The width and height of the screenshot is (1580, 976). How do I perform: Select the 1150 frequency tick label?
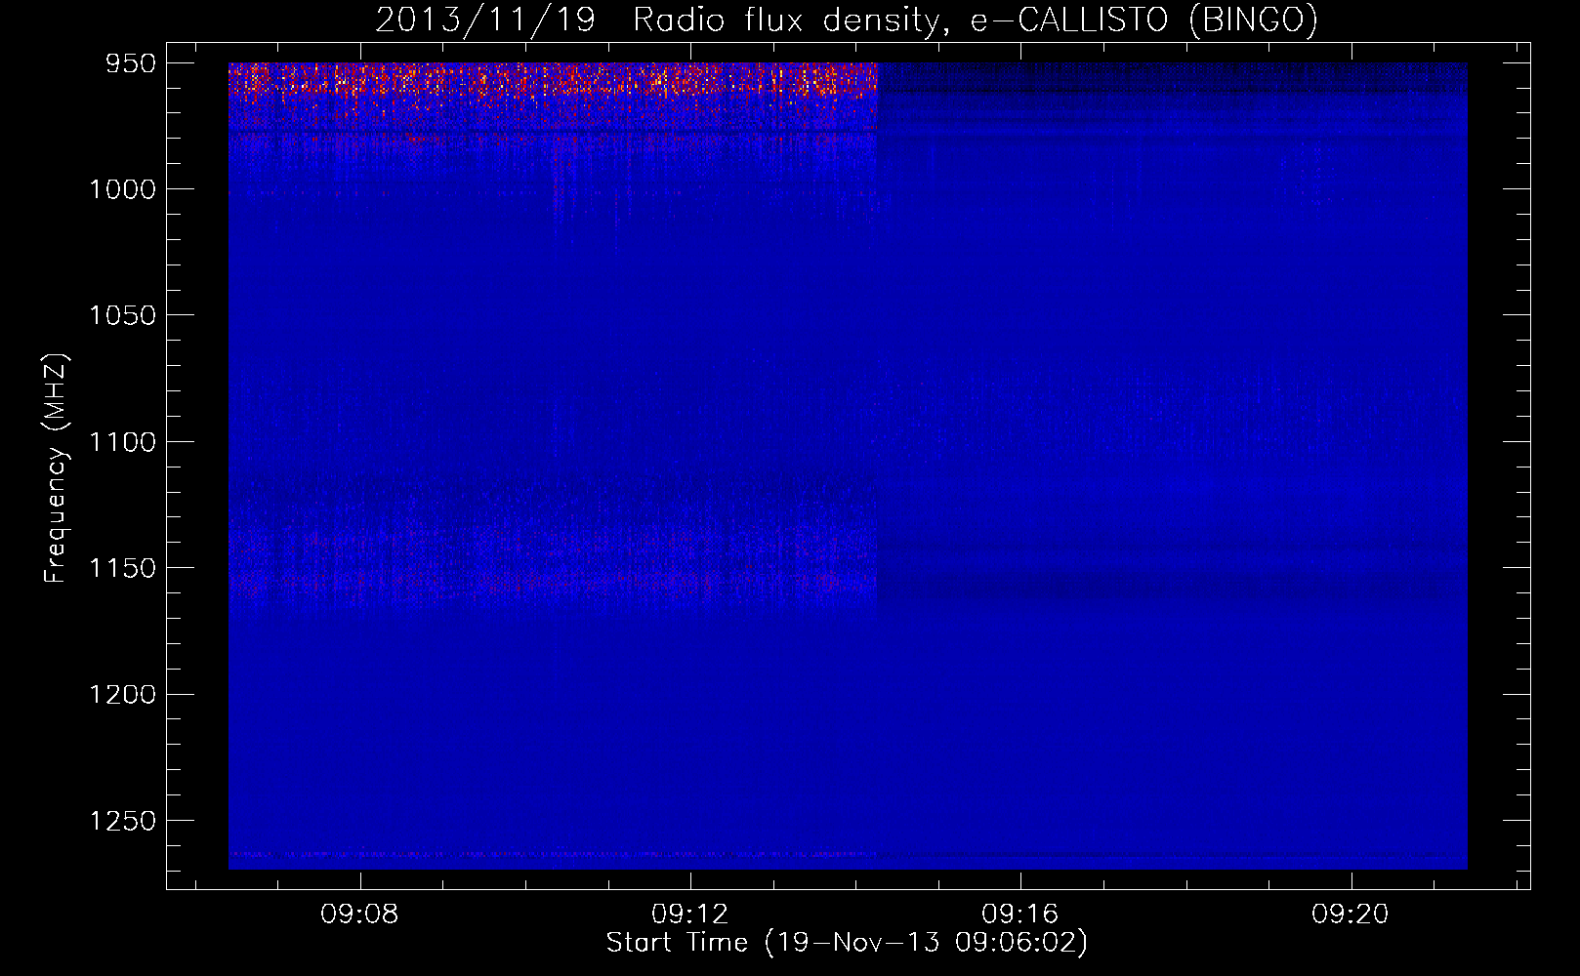tap(122, 568)
